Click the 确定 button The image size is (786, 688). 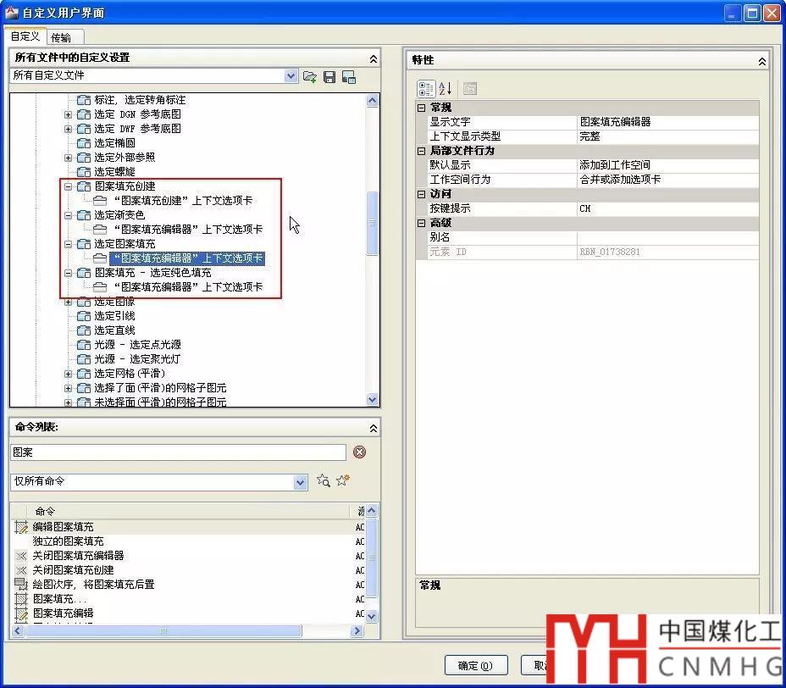pos(476,665)
